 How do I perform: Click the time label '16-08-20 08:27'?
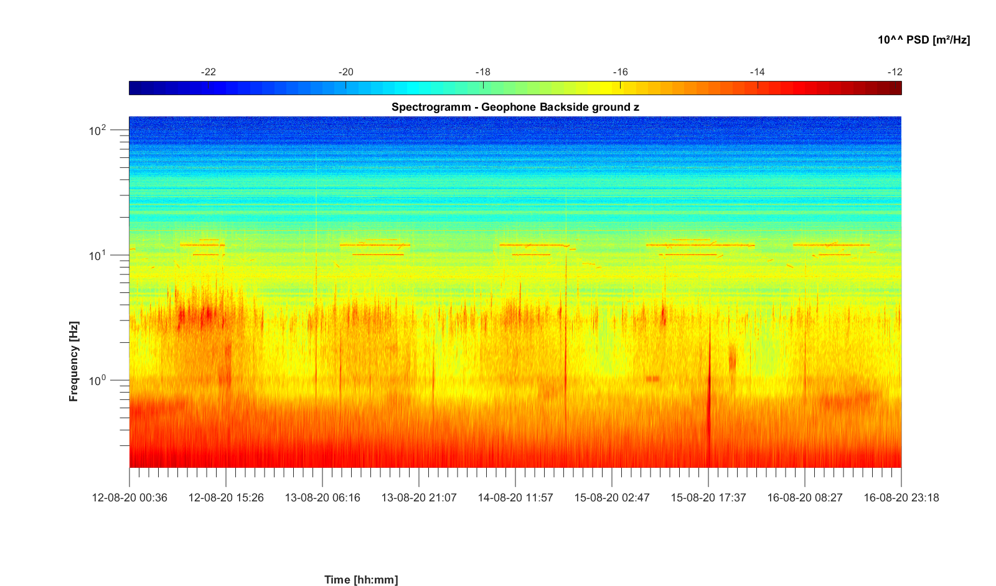[x=805, y=498]
